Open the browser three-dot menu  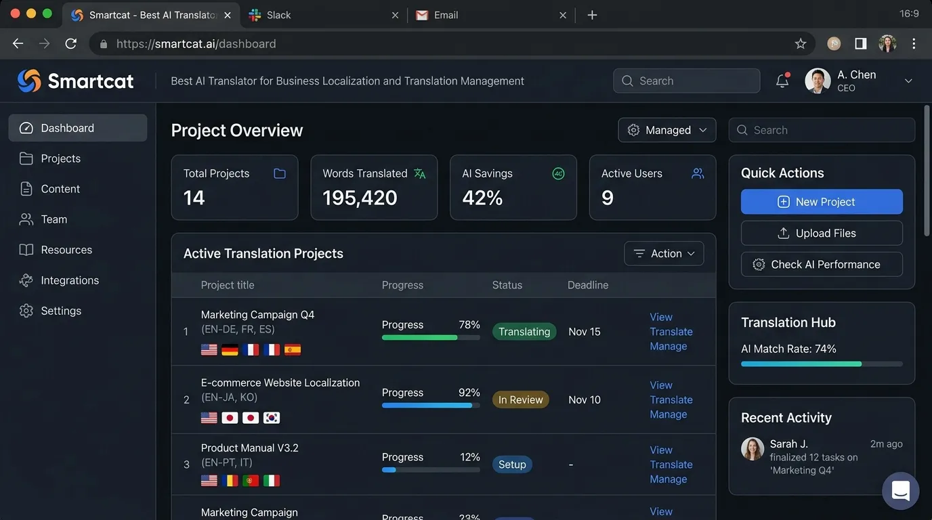(914, 43)
